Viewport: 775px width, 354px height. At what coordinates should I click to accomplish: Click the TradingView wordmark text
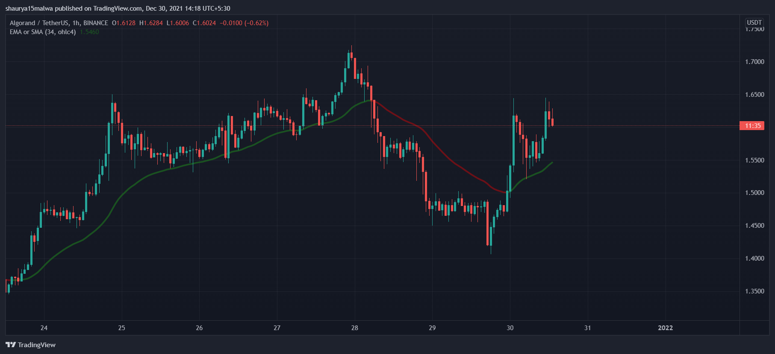pyautogui.click(x=37, y=345)
